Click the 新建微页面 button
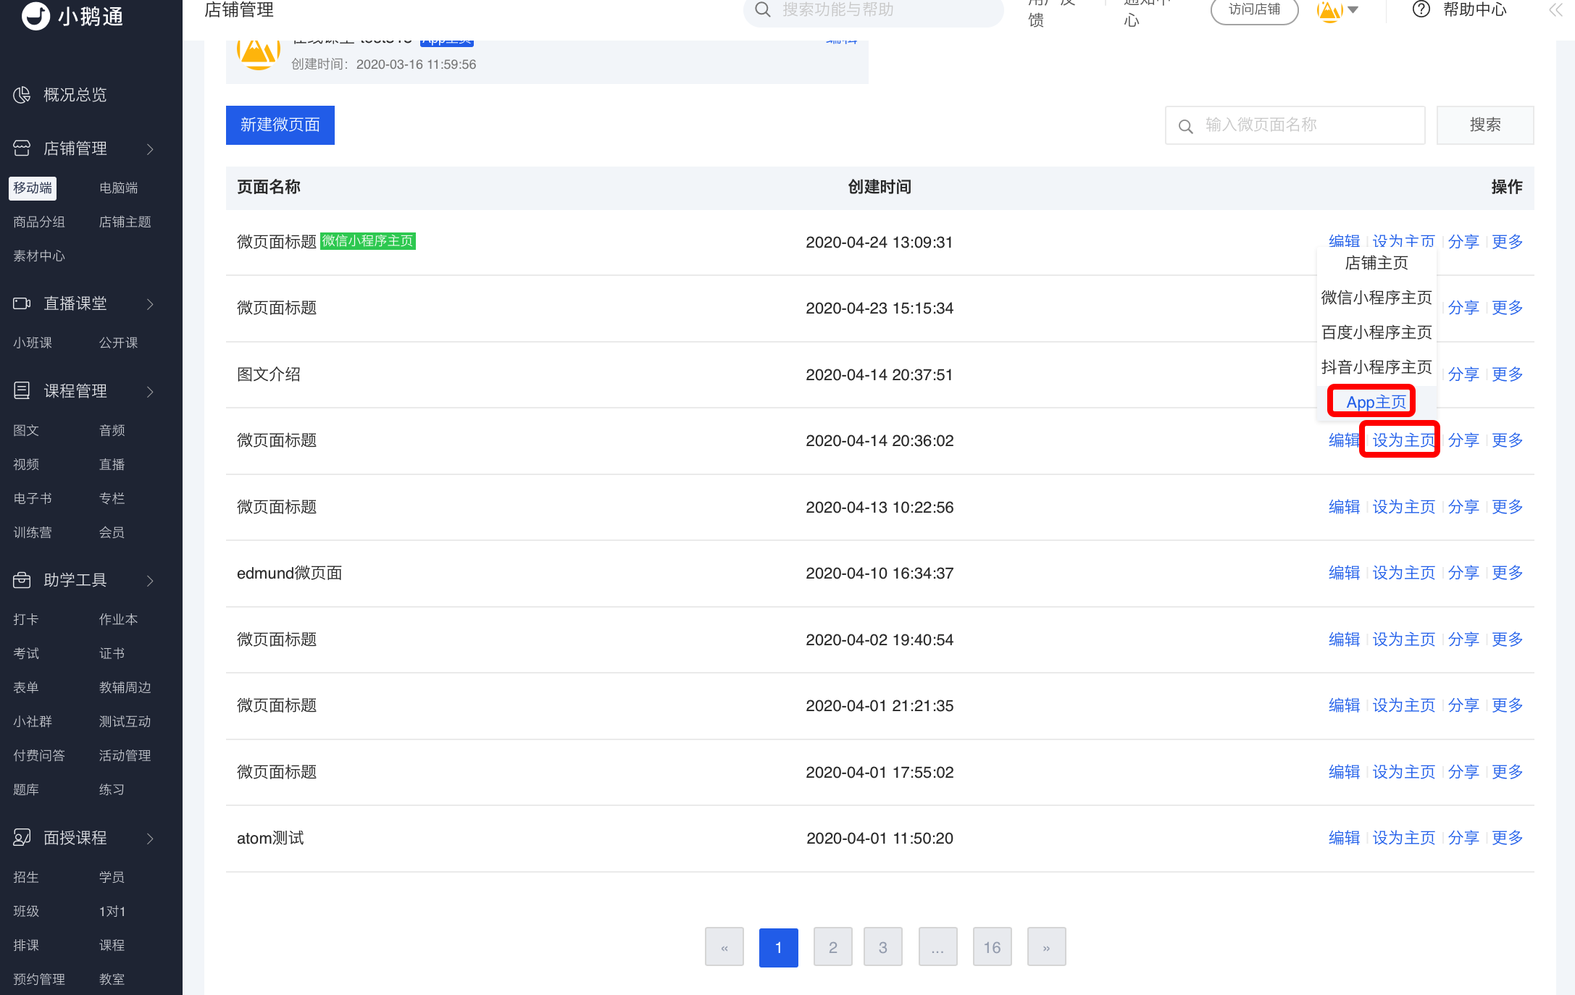This screenshot has width=1575, height=995. pyautogui.click(x=280, y=125)
